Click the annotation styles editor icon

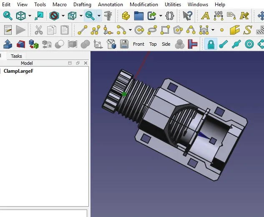[244, 16]
